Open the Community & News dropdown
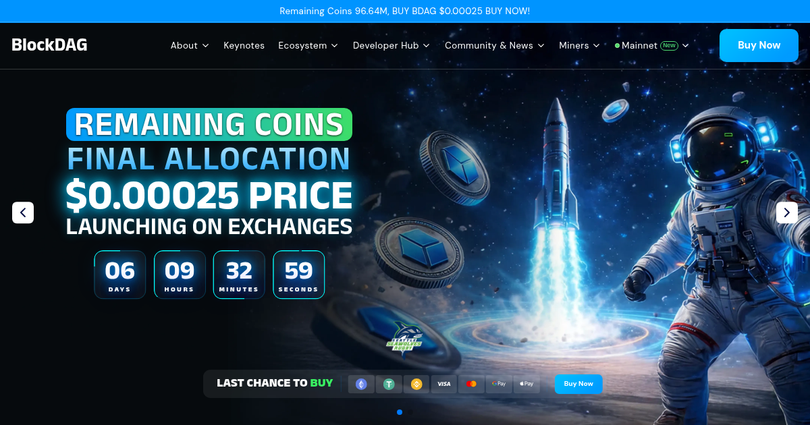Screen dimensions: 810x425 494,45
